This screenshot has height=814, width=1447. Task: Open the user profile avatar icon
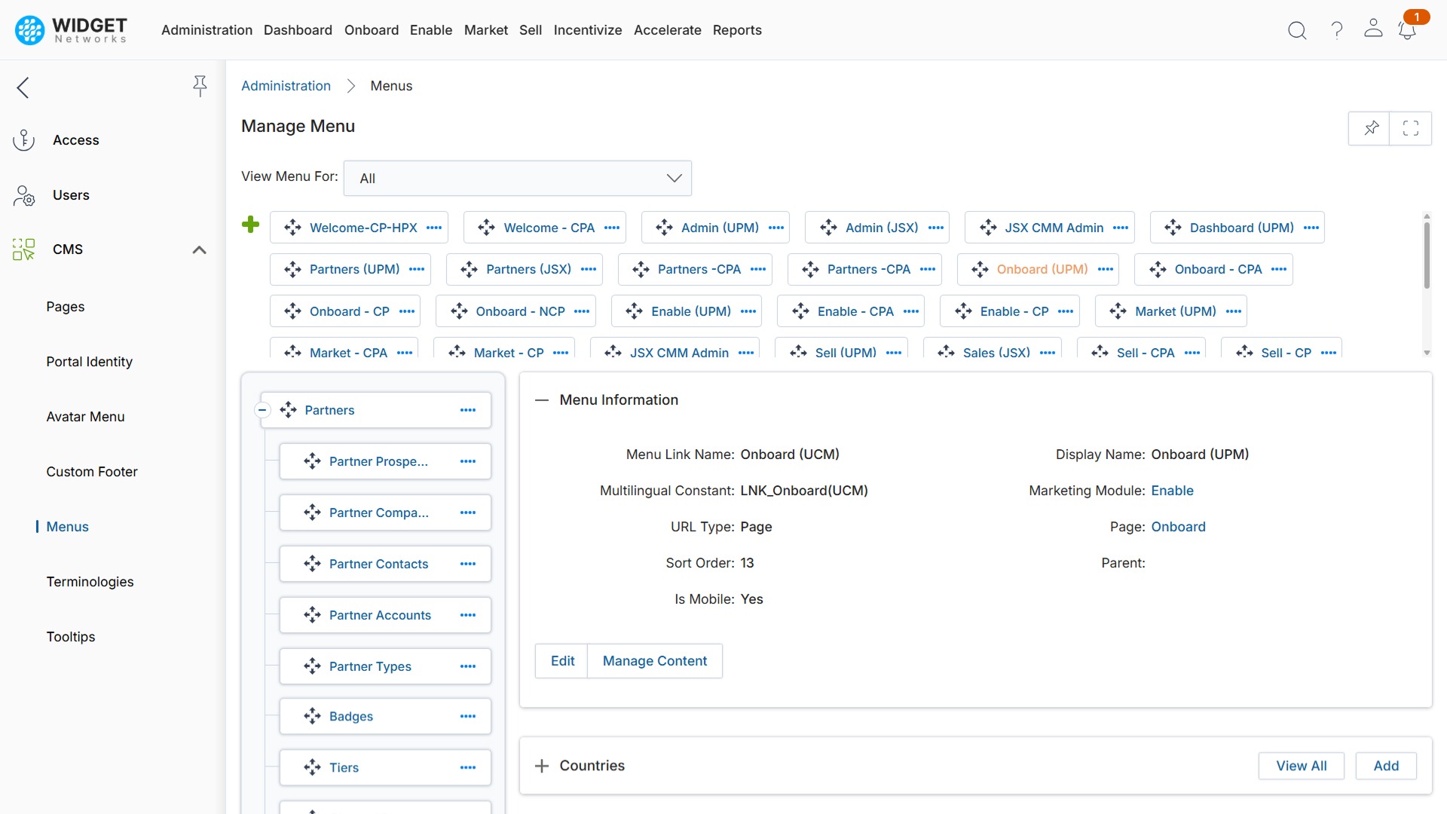click(1373, 29)
